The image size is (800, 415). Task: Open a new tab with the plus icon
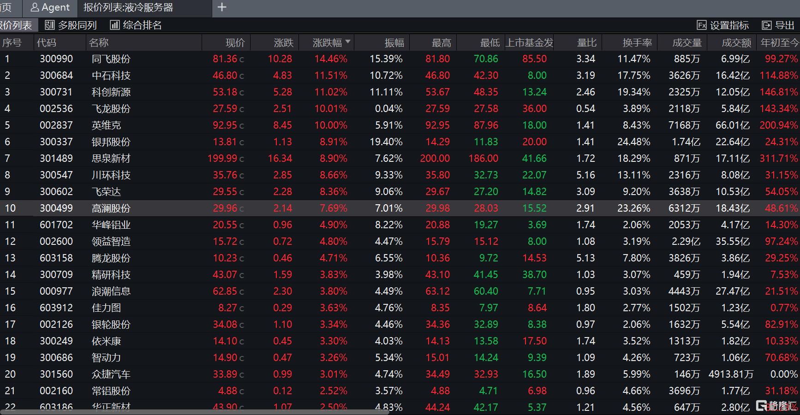coord(222,7)
